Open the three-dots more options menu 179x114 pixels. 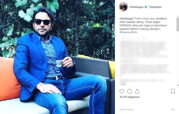point(173,110)
